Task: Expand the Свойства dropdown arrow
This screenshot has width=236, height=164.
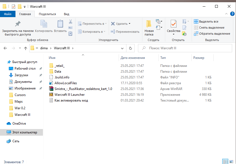Action: pyautogui.click(x=173, y=34)
